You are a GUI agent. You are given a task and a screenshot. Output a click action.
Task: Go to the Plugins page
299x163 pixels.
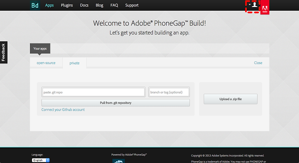click(67, 5)
